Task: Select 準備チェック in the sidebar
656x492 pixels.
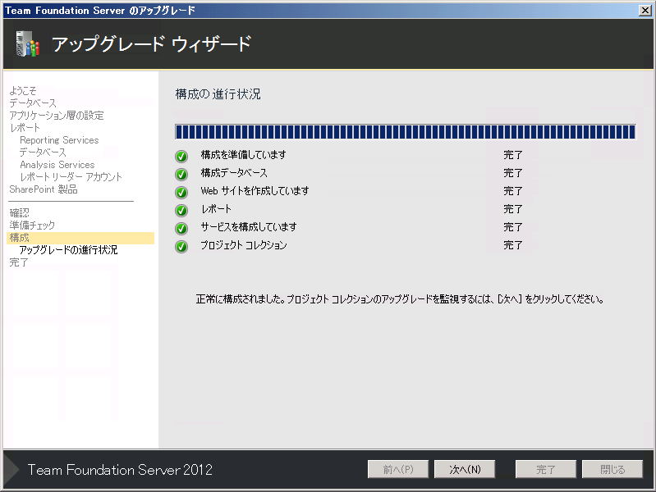Action: click(32, 225)
